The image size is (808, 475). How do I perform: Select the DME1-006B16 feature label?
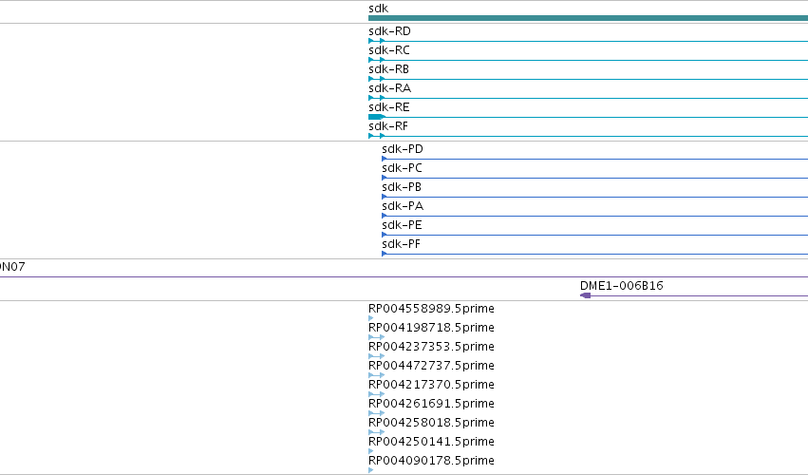click(x=622, y=286)
